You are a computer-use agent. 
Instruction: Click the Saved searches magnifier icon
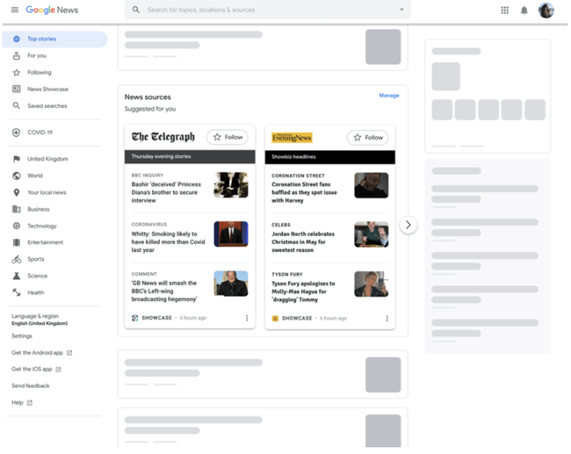tap(17, 105)
